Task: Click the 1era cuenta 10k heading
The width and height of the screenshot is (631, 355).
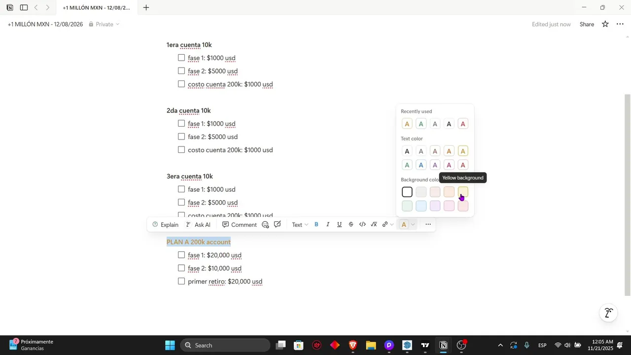Action: (189, 45)
